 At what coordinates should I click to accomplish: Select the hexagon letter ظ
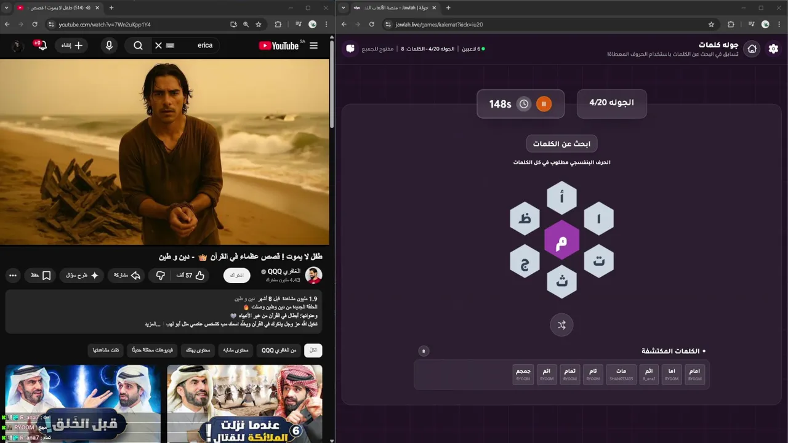tap(525, 218)
